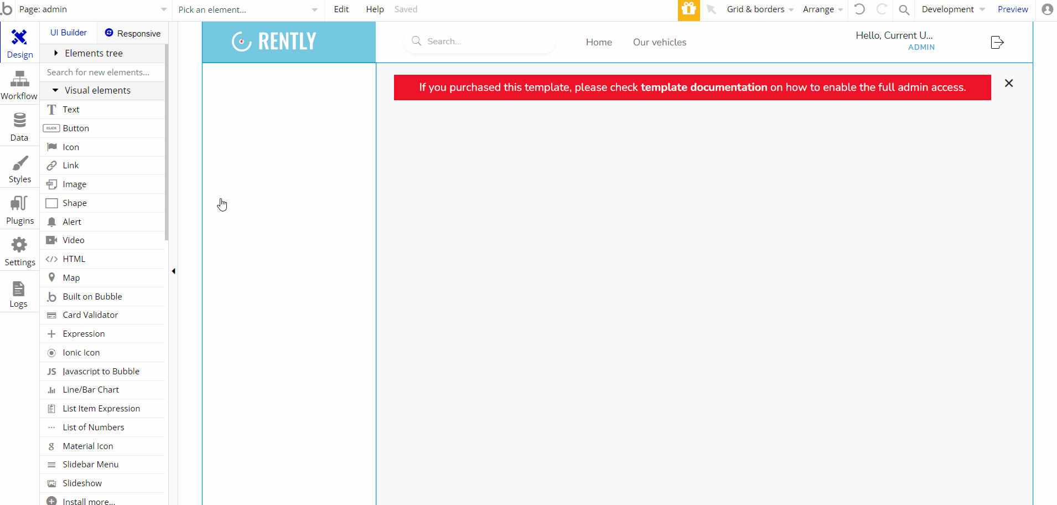Screen dimensions: 1057x505
Task: Click the Bubble logo at top left
Action: 7,9
